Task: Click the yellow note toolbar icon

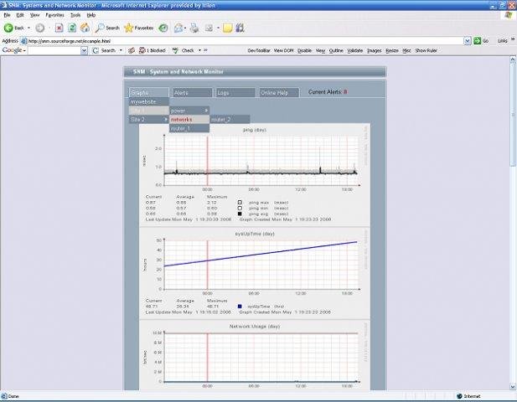Action: point(228,28)
